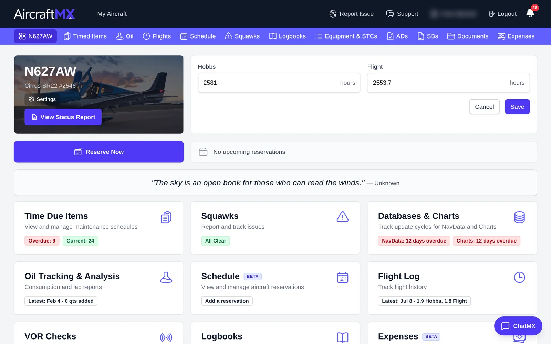Click My Aircraft in the top bar

112,14
